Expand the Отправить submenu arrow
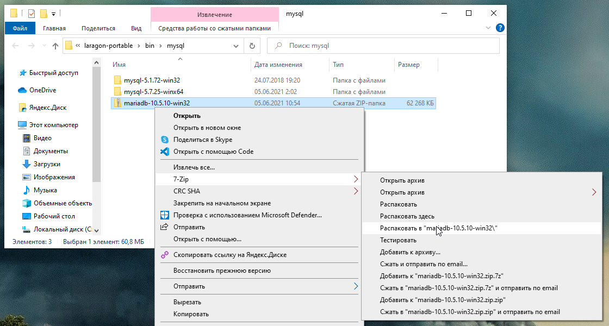609x326 pixels. point(356,286)
